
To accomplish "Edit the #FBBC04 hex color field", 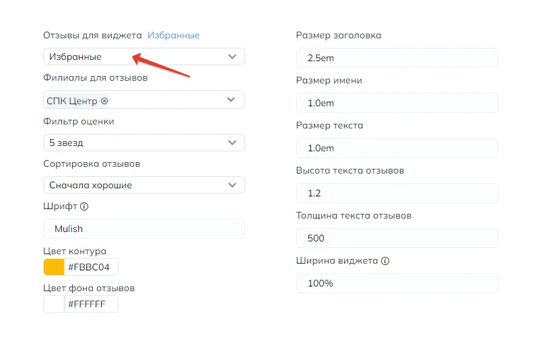I will click(92, 267).
